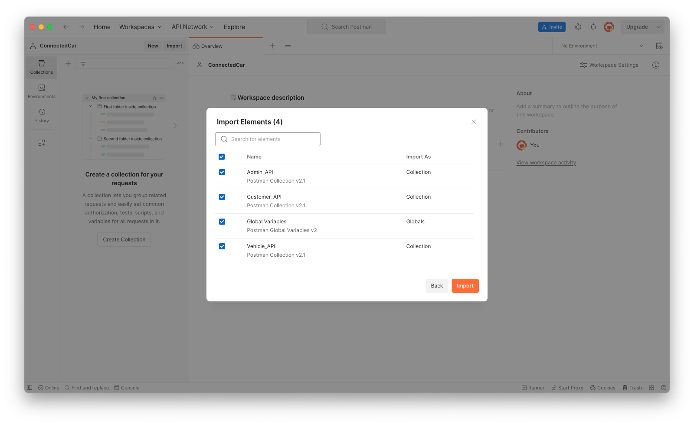Image resolution: width=694 pixels, height=425 pixels.
Task: Open the Workspaces dropdown menu
Action: [x=141, y=27]
